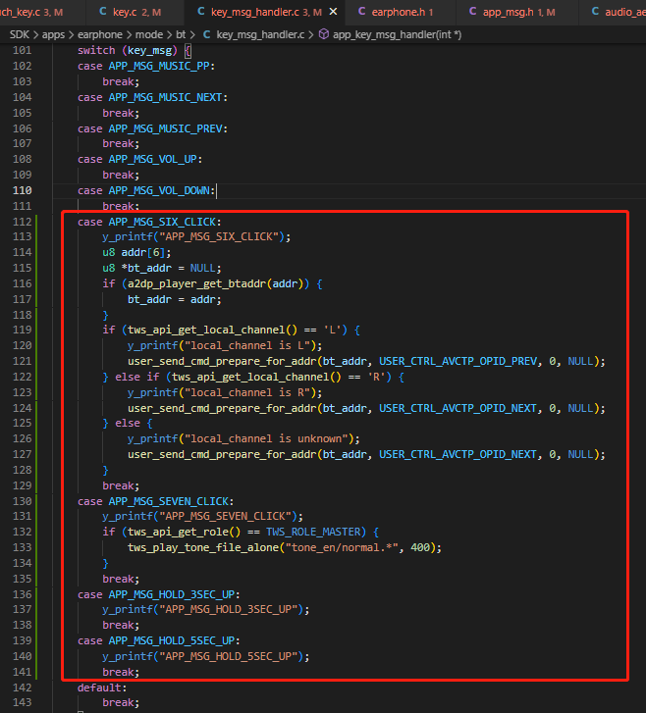Open the apps breadcrumb segment
The width and height of the screenshot is (646, 713).
[x=53, y=34]
